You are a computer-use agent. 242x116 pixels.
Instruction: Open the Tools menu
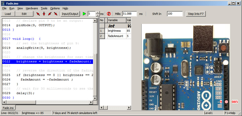point(44,8)
